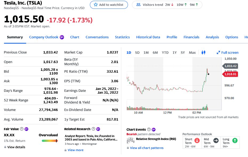Click the 1,033.42 previous close chart label
This screenshot has height=157, width=248.
(x=230, y=66)
